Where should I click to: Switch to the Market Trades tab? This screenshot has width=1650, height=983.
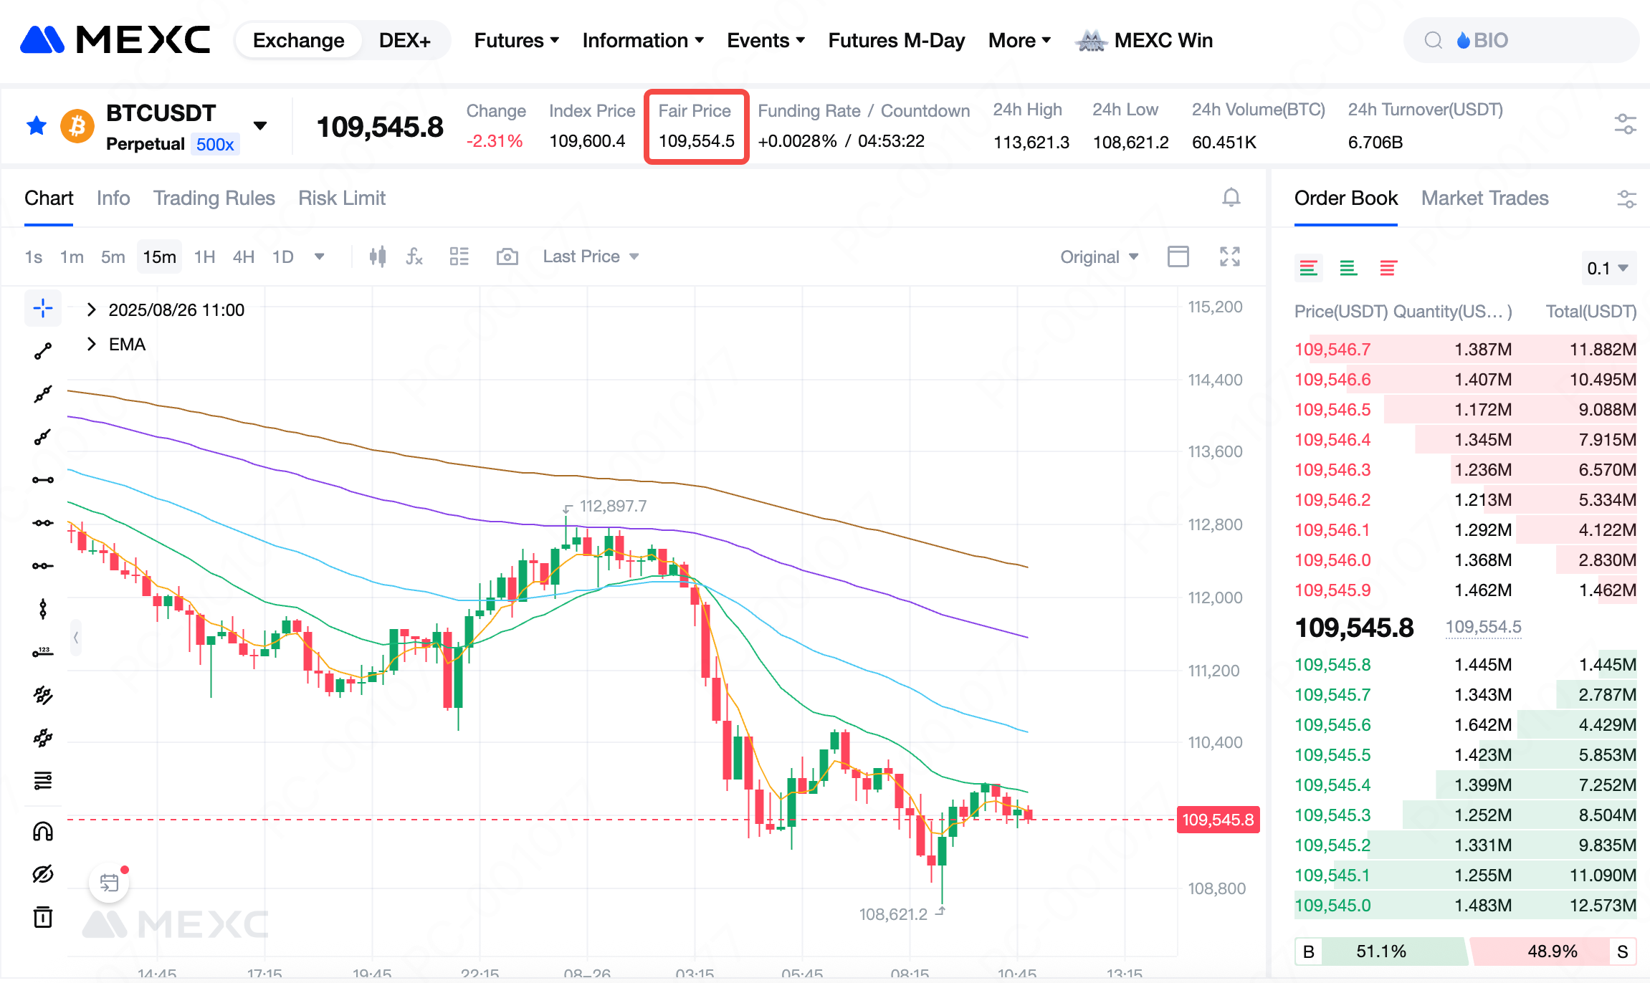point(1484,198)
